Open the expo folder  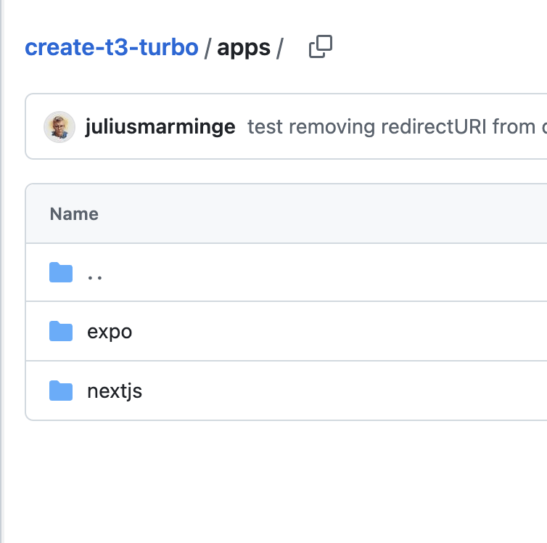[x=110, y=332]
